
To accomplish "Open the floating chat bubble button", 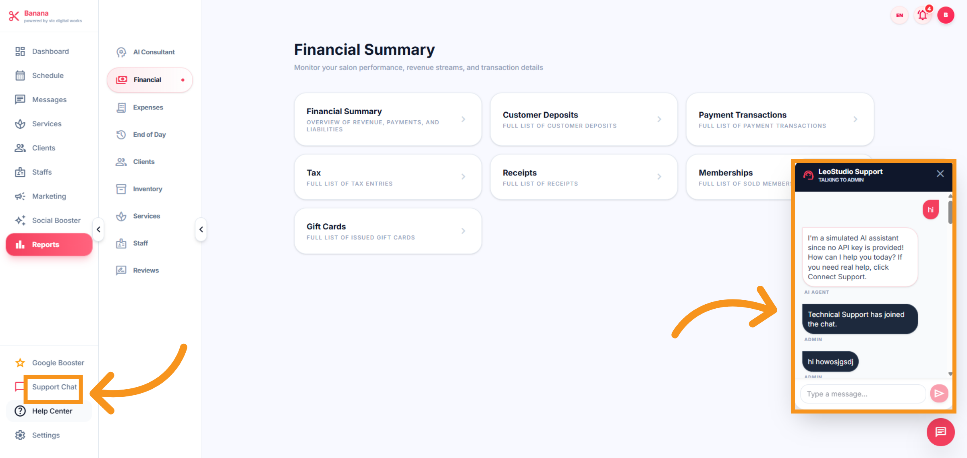I will click(940, 432).
